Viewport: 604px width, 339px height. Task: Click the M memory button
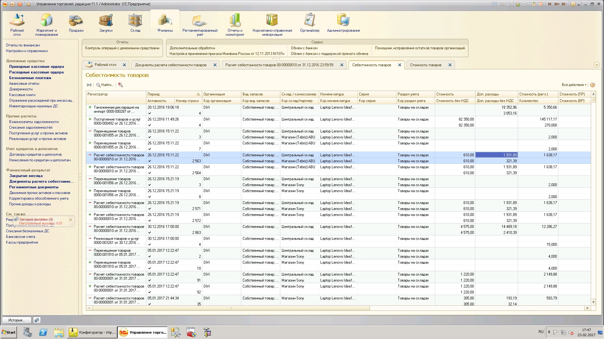pos(550,4)
